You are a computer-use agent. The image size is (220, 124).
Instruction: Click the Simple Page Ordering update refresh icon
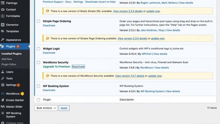pos(47,38)
